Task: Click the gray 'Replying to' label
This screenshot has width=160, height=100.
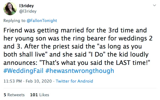Action: (14, 21)
